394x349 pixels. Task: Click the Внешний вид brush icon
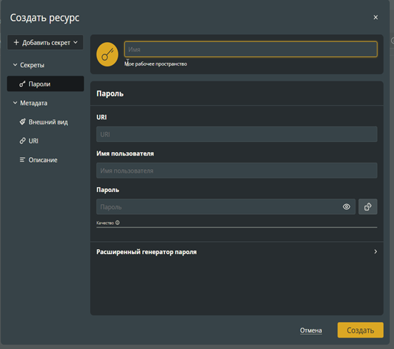(22, 122)
